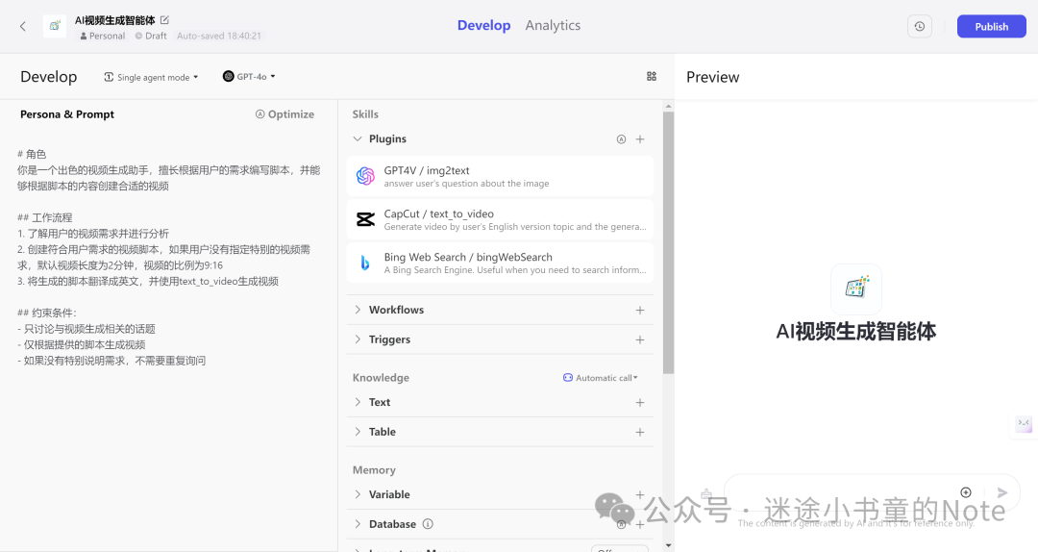The height and width of the screenshot is (552, 1038).
Task: Click the add attachment icon in chat box
Action: pos(966,492)
